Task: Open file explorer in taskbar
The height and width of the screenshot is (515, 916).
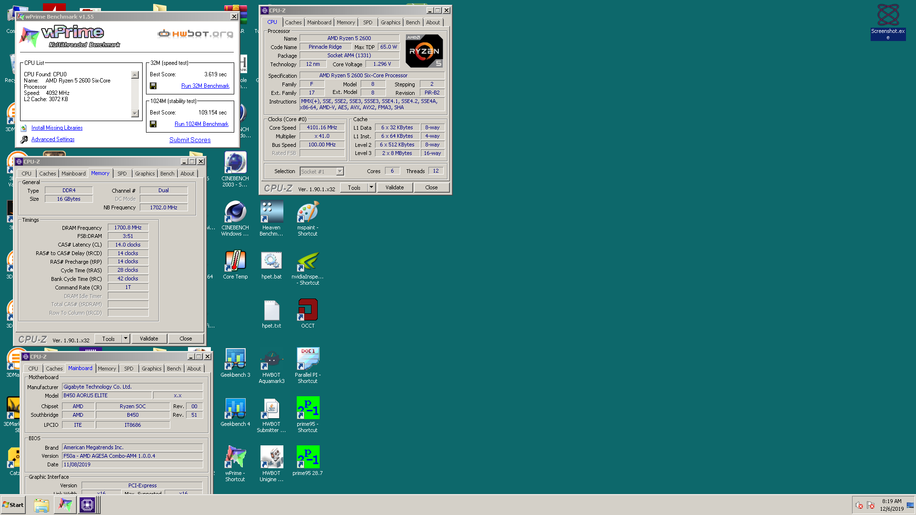Action: point(42,505)
